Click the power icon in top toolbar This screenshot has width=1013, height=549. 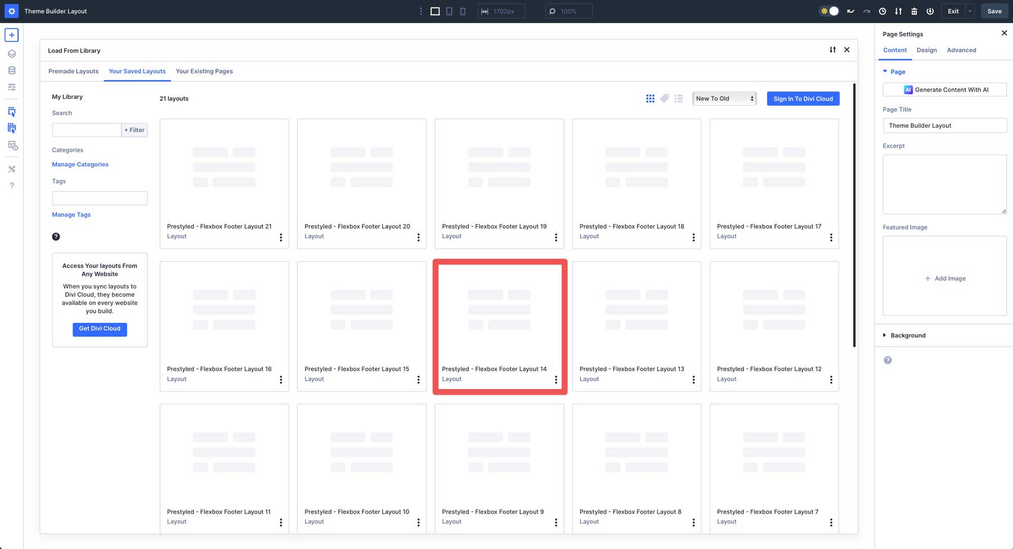930,11
